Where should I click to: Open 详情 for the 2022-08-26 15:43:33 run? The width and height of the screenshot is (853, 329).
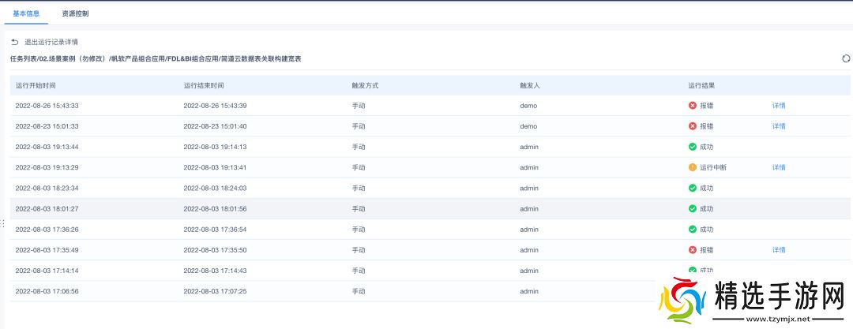778,106
